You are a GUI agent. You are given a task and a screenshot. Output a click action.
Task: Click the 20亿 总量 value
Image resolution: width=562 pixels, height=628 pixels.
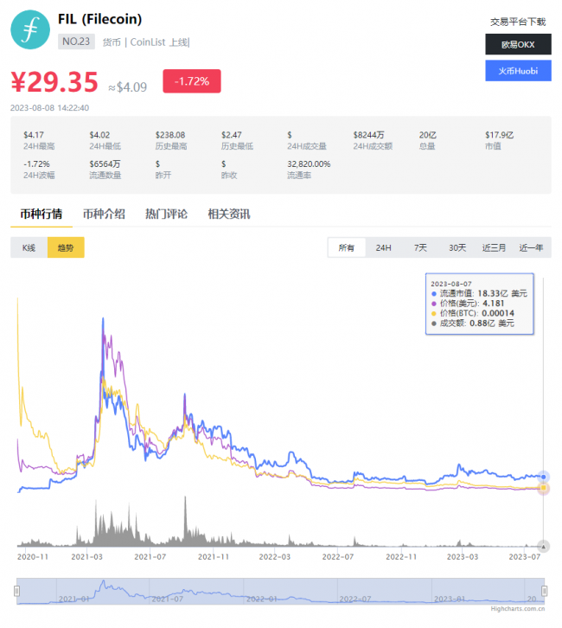[427, 135]
